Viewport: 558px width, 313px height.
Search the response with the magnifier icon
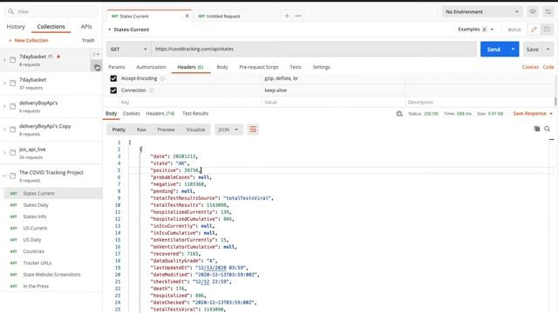coord(548,129)
